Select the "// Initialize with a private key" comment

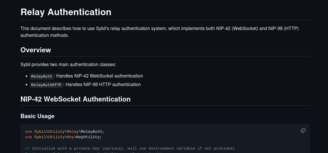pos(130,149)
